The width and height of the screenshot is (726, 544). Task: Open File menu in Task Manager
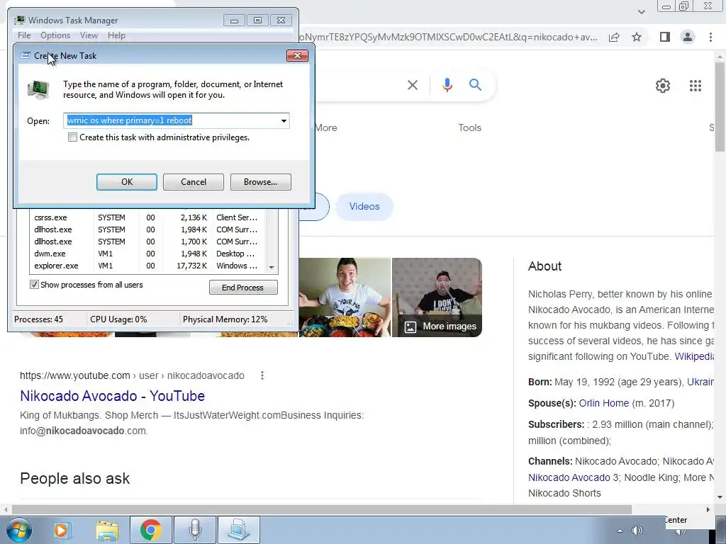pyautogui.click(x=24, y=35)
